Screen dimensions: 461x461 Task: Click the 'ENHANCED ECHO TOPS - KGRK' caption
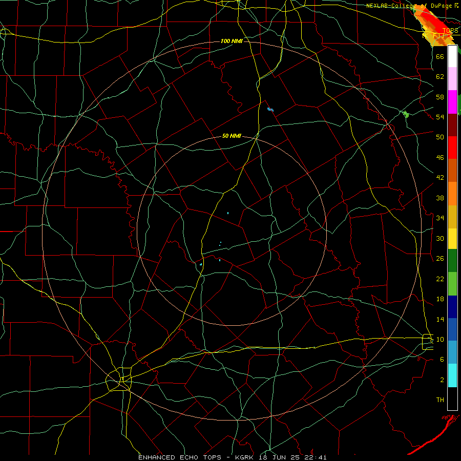[196, 457]
